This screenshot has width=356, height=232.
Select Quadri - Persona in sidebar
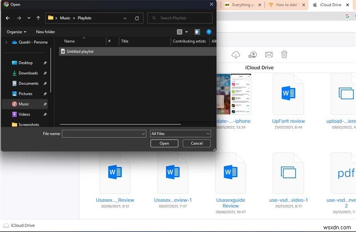tap(30, 42)
